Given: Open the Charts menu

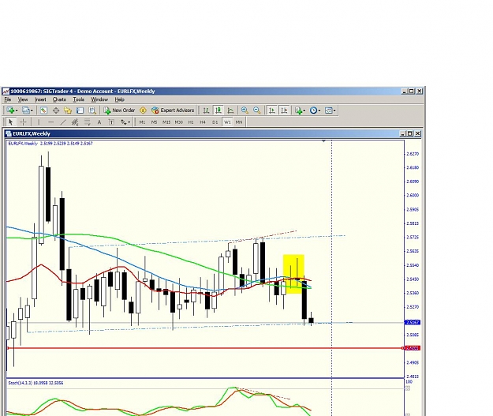Looking at the screenshot, I should coord(59,99).
